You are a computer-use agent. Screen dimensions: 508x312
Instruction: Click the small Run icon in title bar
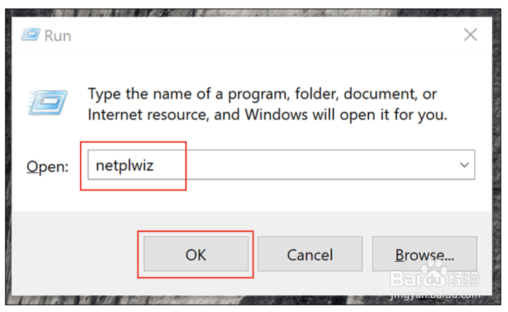[x=31, y=35]
